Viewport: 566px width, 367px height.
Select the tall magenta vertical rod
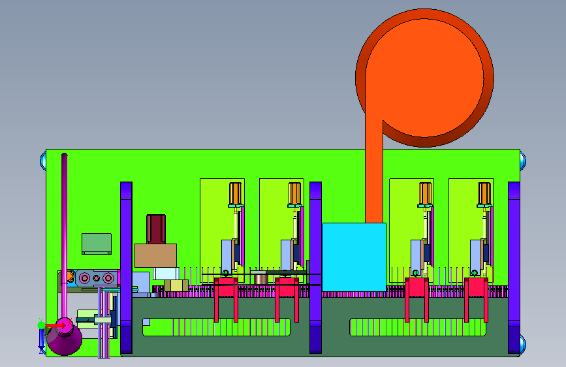pyautogui.click(x=64, y=235)
